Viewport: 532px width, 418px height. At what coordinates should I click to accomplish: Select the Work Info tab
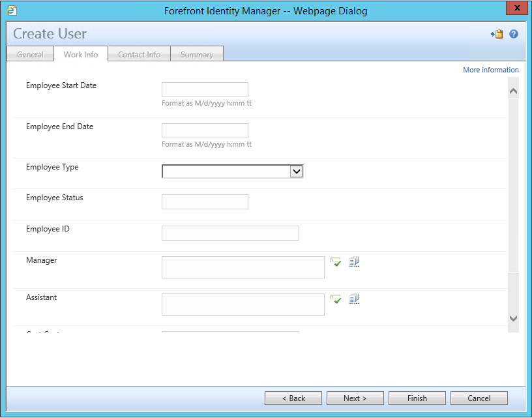pyautogui.click(x=81, y=54)
